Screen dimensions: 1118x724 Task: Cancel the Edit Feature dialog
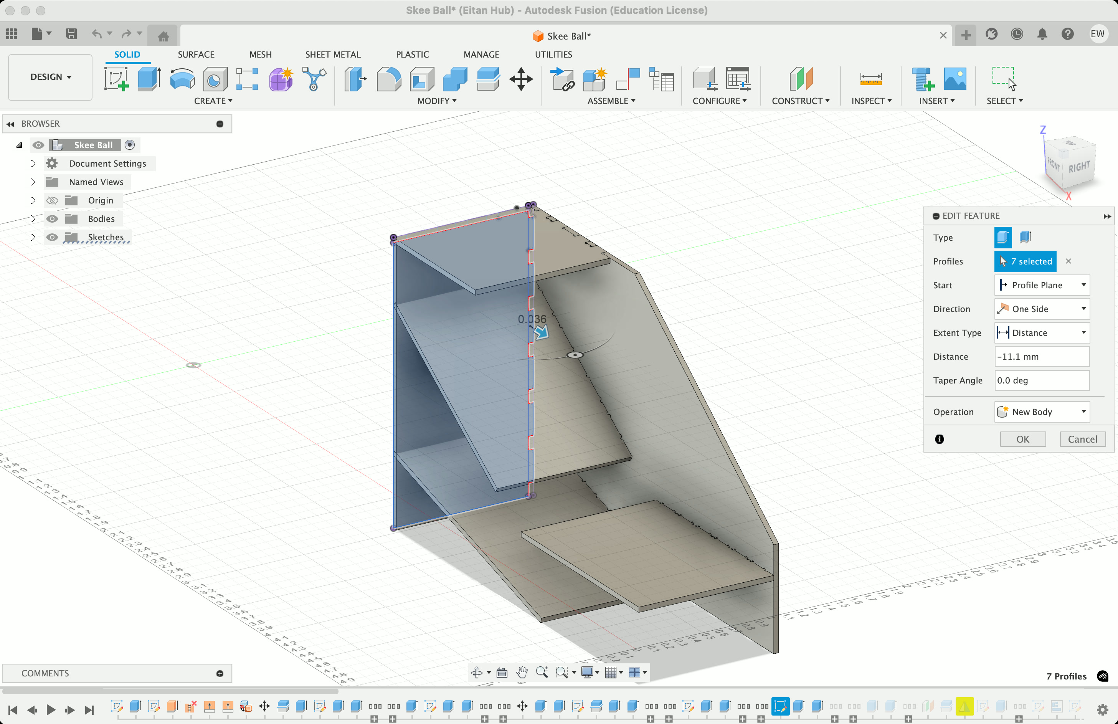[x=1082, y=439]
